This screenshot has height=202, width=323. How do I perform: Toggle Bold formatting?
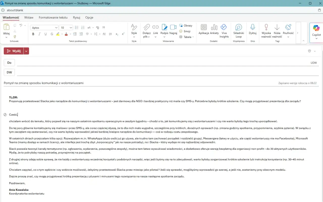[x=33, y=34]
